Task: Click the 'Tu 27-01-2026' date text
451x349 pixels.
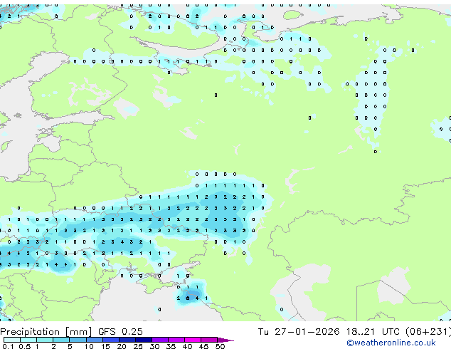Action: point(299,332)
